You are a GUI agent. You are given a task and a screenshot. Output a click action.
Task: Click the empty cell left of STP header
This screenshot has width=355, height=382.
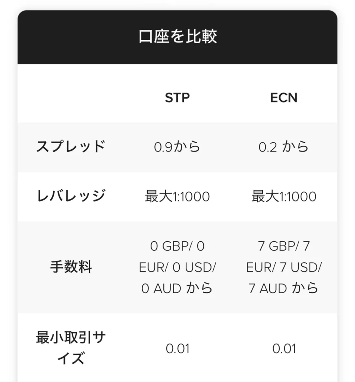pyautogui.click(x=71, y=98)
